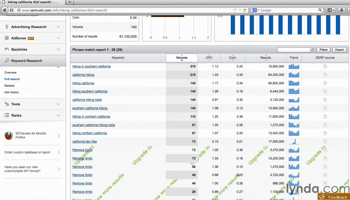
Task: Expand the Backlinks menu arrow
Action: (x=58, y=50)
